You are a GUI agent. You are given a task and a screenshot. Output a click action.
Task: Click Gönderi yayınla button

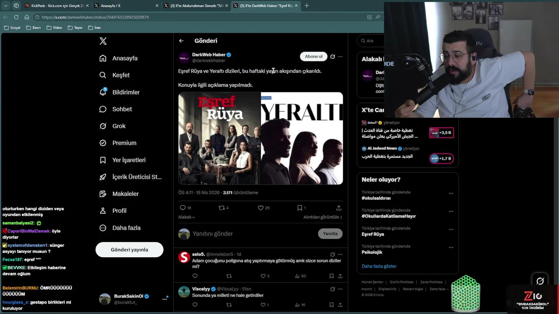point(129,249)
